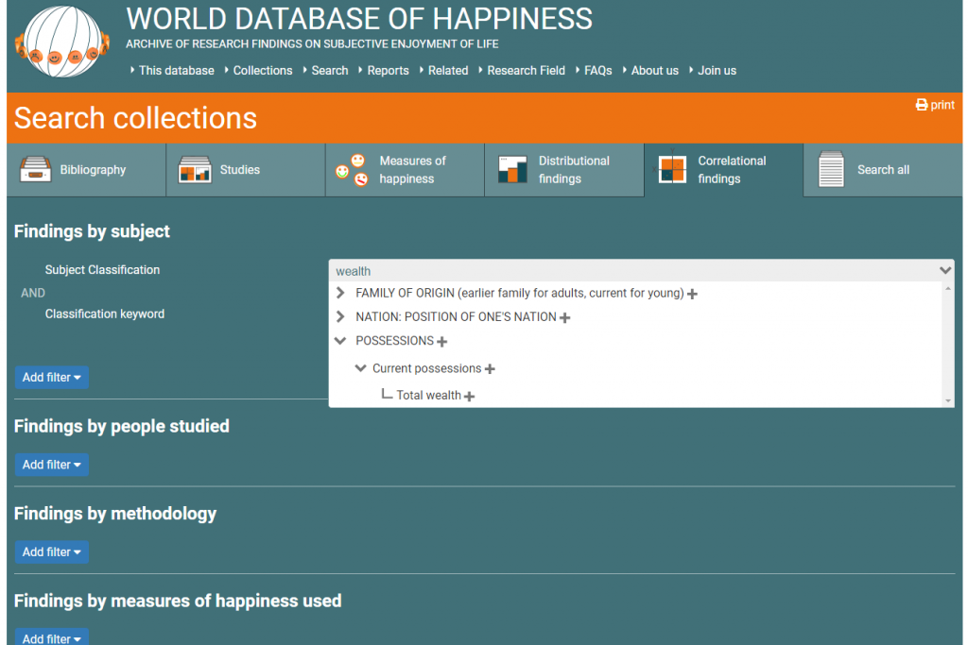This screenshot has height=645, width=968.
Task: Click the Bibliography drawer icon
Action: (35, 170)
